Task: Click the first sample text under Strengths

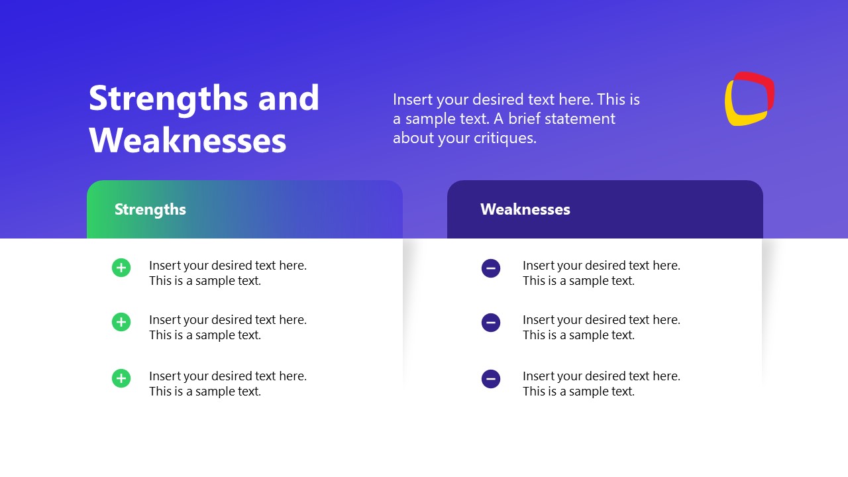Action: [228, 273]
